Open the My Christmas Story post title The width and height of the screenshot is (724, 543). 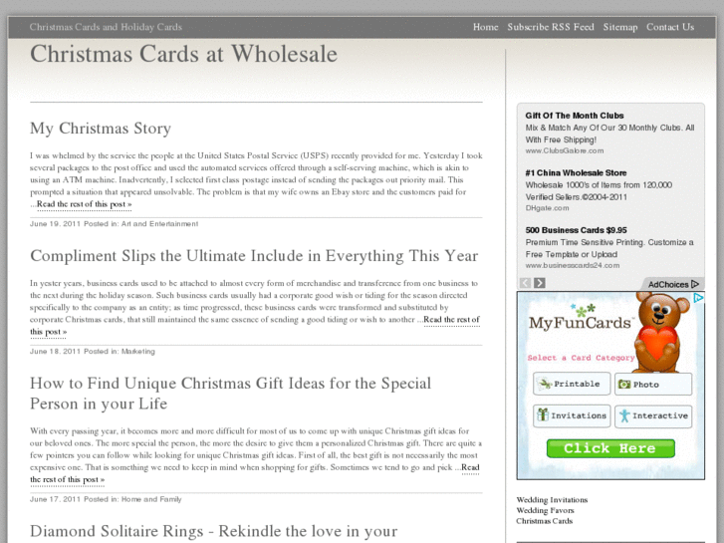point(101,128)
